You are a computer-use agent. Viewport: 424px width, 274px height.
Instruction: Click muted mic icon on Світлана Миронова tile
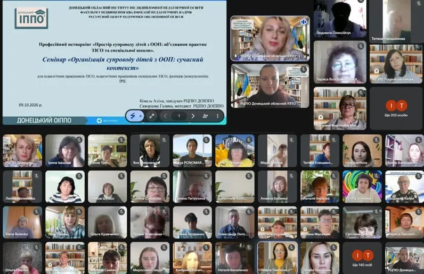click(x=361, y=93)
